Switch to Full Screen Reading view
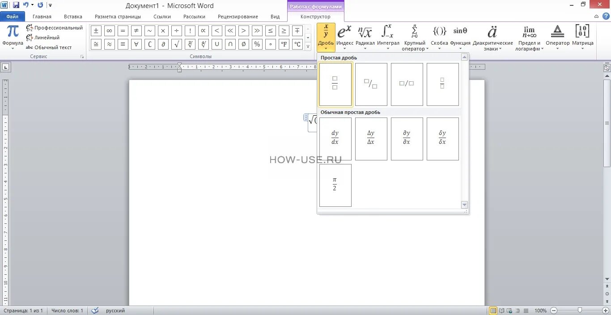The width and height of the screenshot is (611, 315). coord(501,310)
